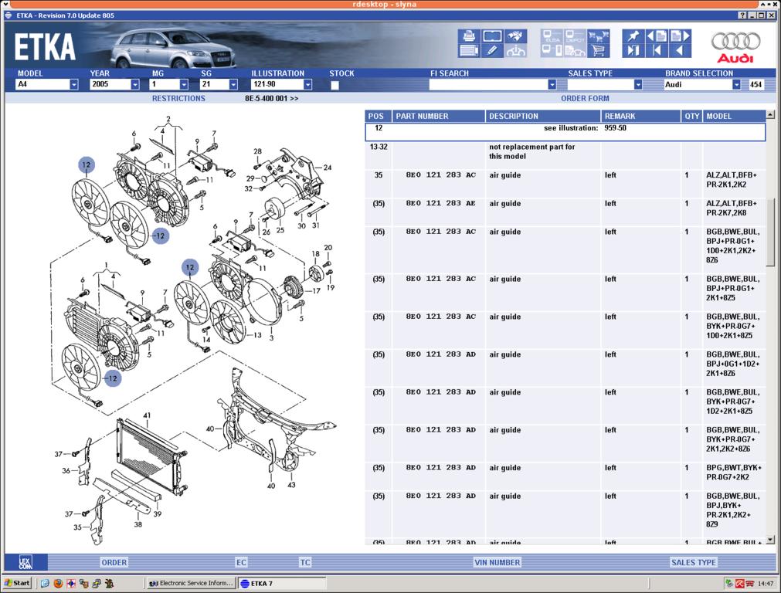Toggle the STOCK checkbox

coord(334,85)
